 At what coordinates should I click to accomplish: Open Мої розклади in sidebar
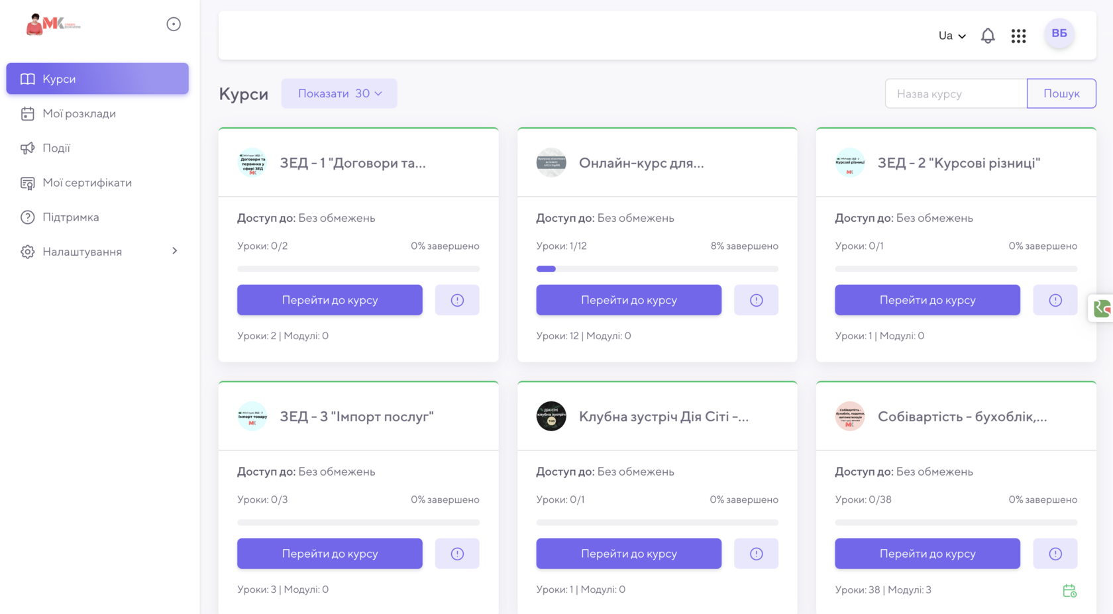click(79, 113)
